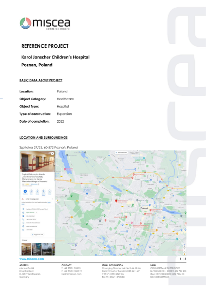Click the blue Directions icon

pyautogui.click(x=25, y=191)
